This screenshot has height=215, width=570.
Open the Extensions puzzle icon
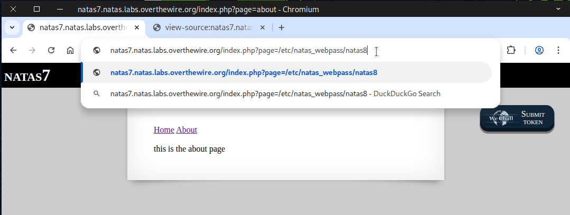pyautogui.click(x=510, y=50)
